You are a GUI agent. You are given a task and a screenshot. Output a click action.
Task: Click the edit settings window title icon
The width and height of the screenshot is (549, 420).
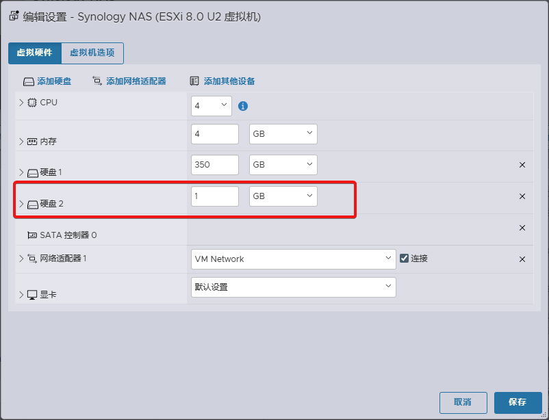(x=14, y=16)
